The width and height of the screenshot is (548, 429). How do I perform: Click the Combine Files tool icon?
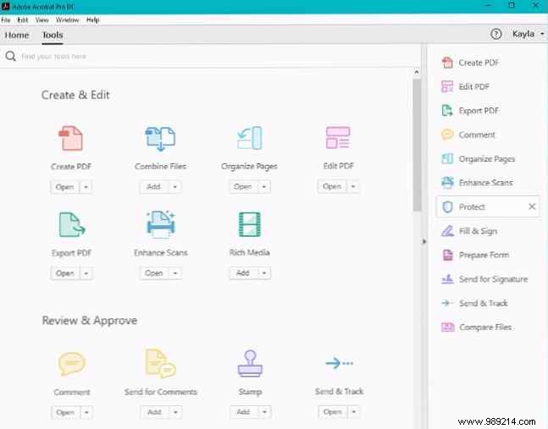160,139
